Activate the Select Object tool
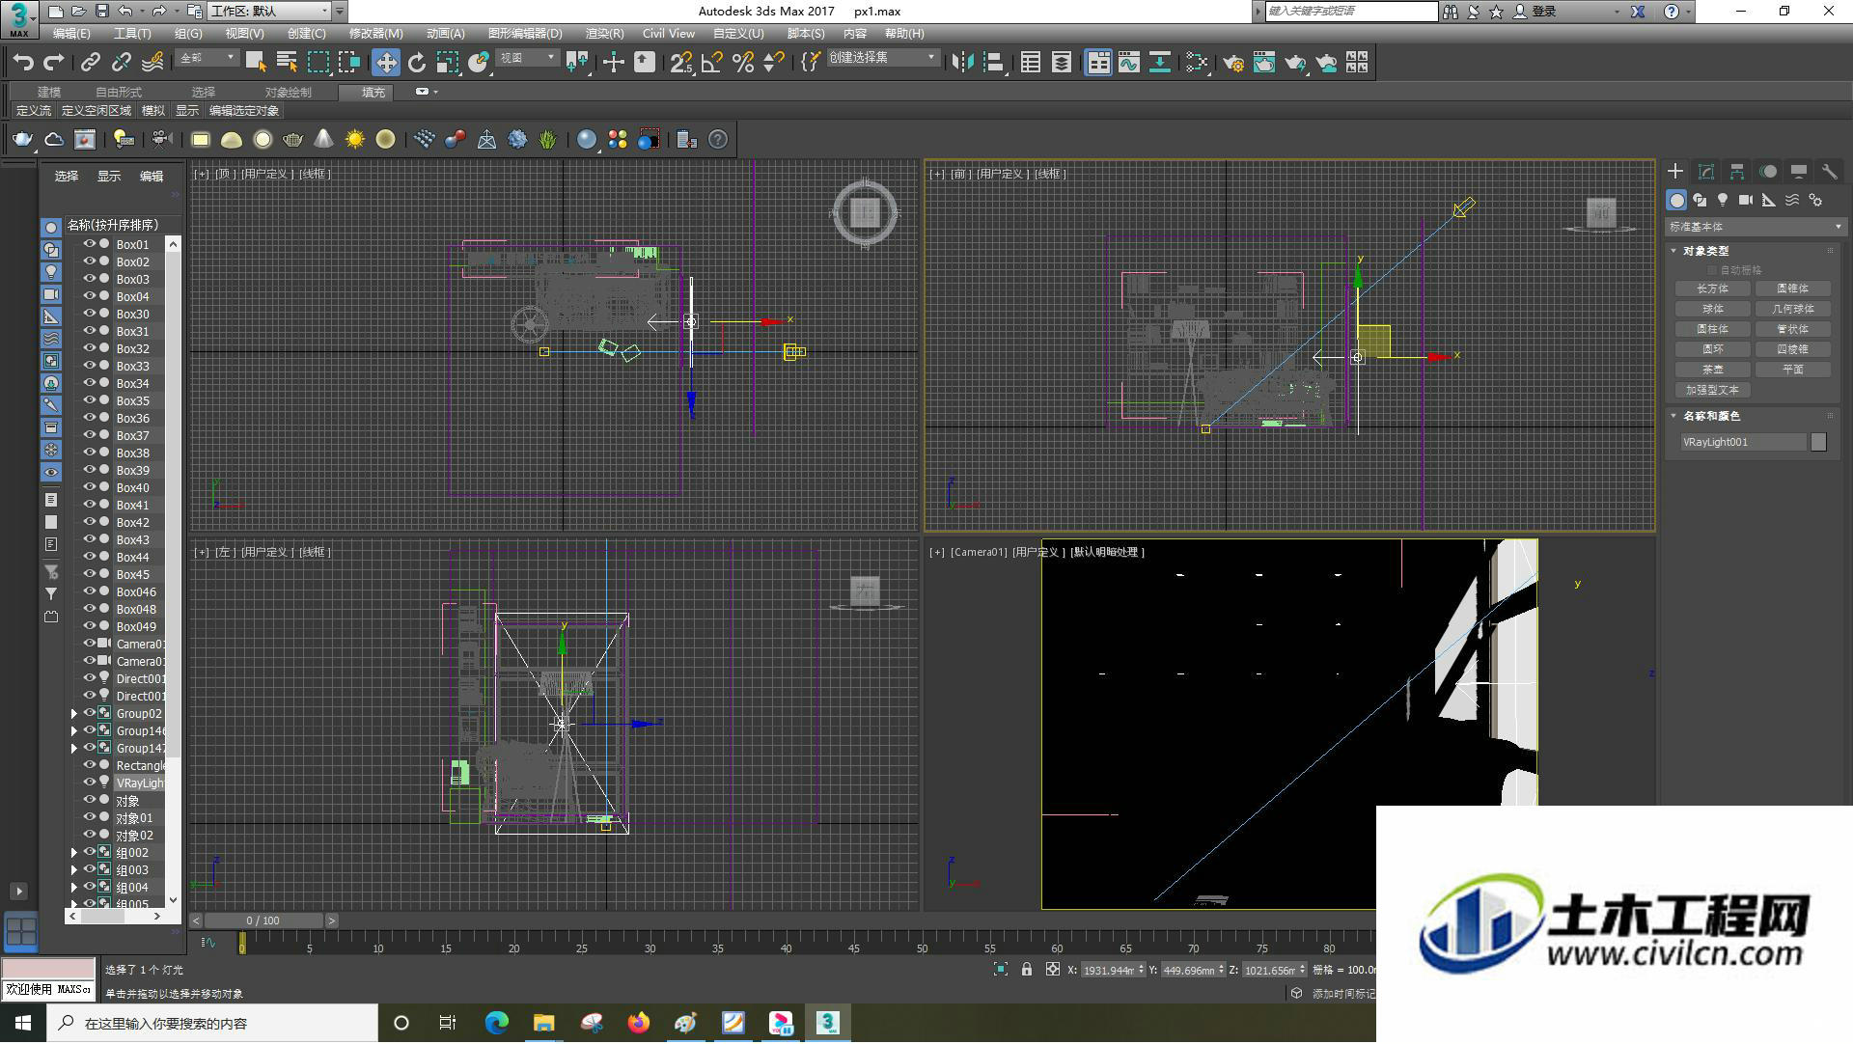 (x=256, y=63)
